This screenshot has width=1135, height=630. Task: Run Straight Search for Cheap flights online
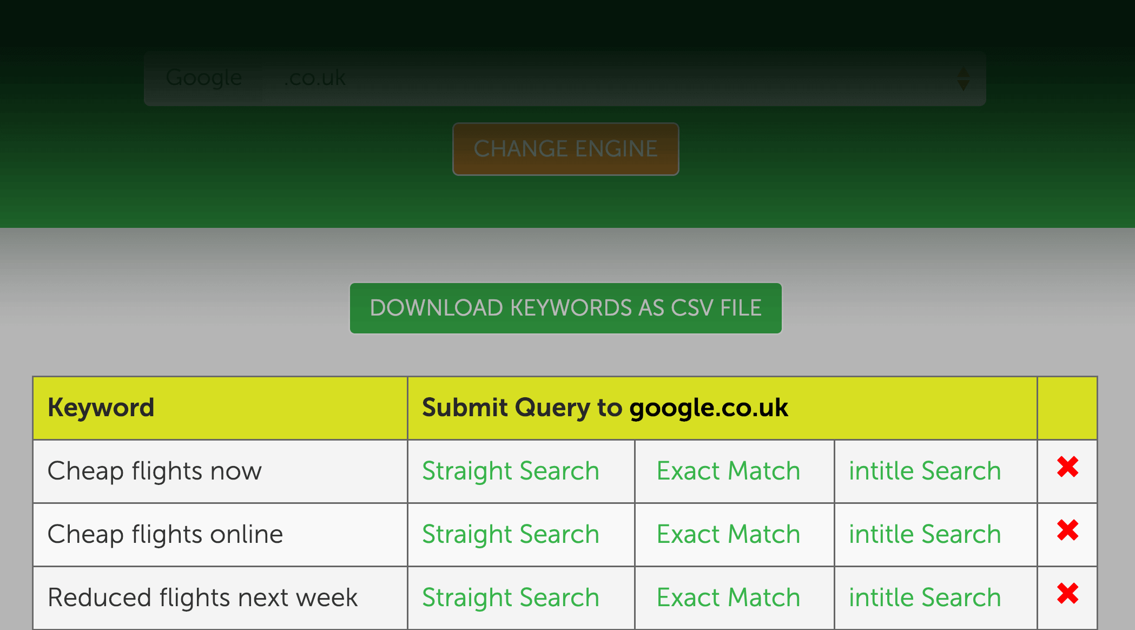511,534
